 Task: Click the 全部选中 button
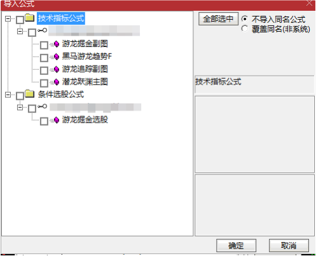(x=218, y=19)
